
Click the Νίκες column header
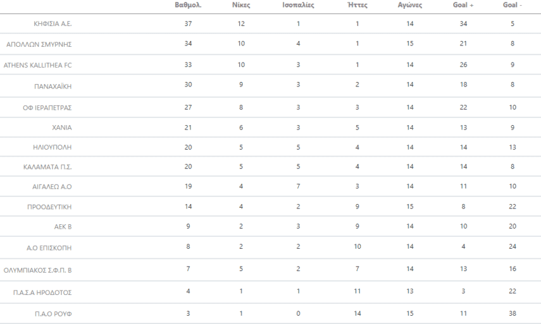241,5
